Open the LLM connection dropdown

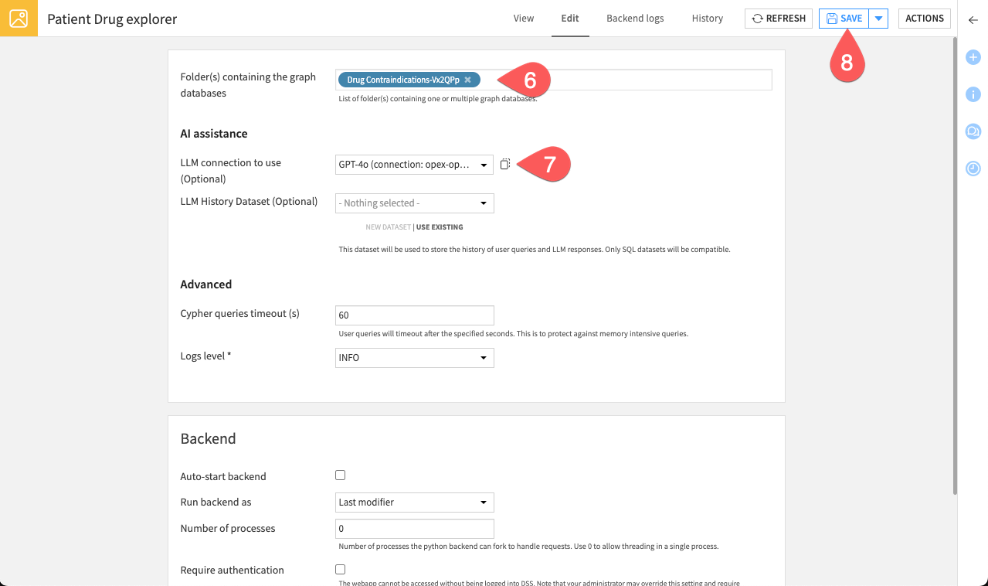pos(414,164)
